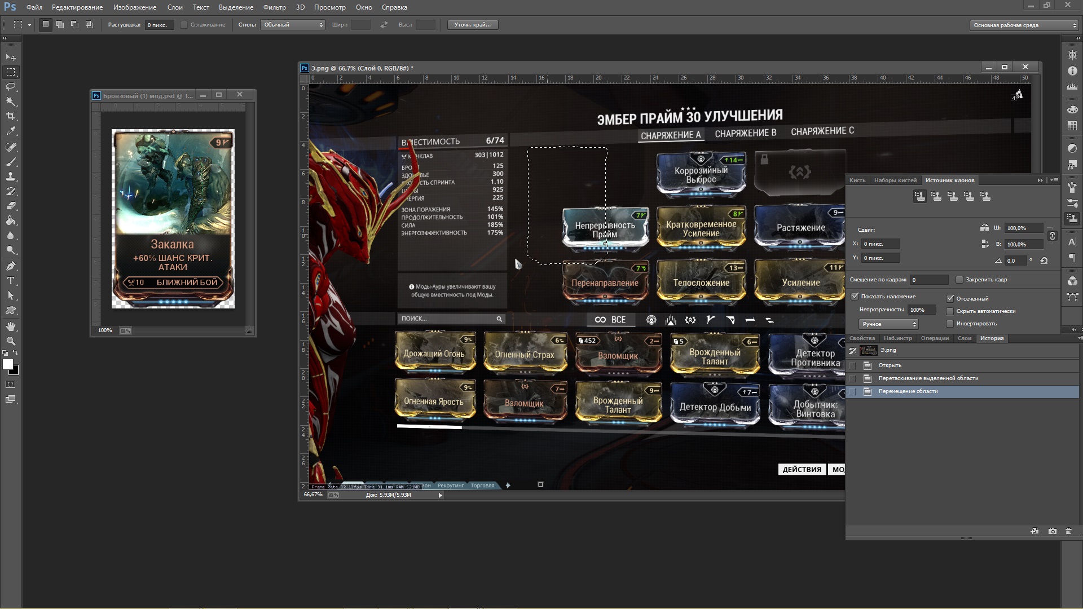Click the Rectangular Marquee tool

click(x=10, y=72)
